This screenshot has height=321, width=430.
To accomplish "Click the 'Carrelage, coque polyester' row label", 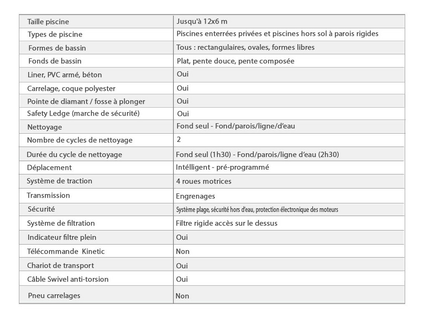I will (x=71, y=88).
